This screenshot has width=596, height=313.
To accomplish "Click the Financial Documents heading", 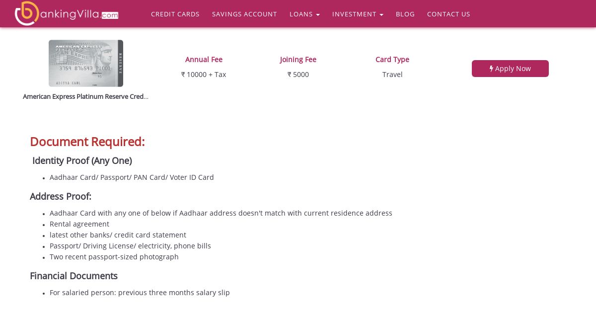I will [x=74, y=276].
